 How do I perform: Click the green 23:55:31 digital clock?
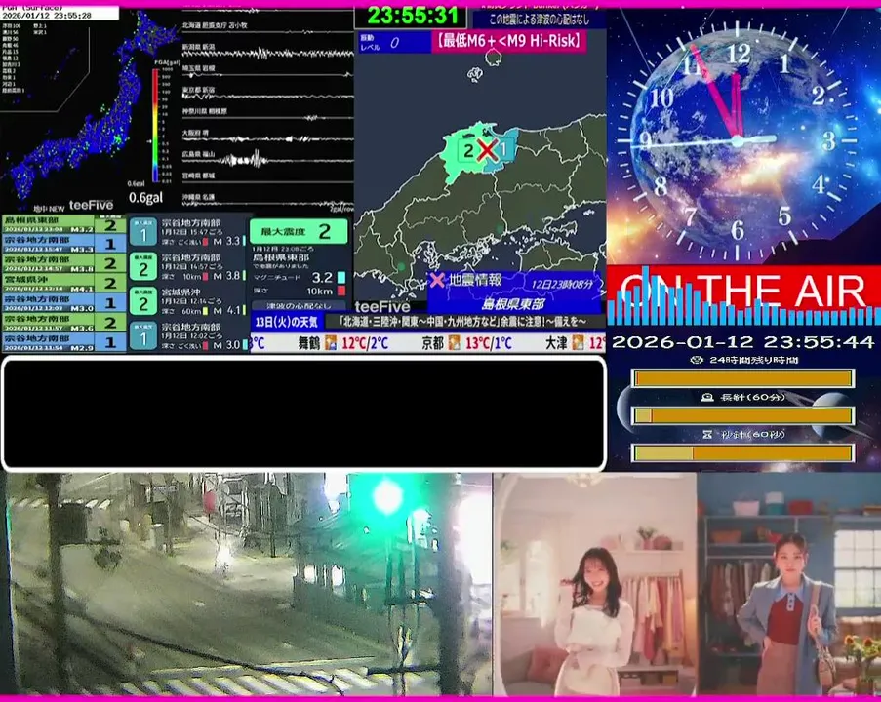click(x=412, y=16)
